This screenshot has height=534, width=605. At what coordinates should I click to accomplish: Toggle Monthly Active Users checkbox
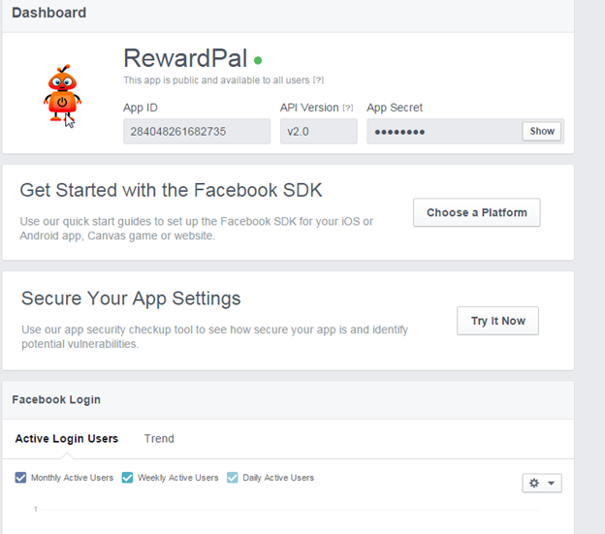pyautogui.click(x=20, y=478)
